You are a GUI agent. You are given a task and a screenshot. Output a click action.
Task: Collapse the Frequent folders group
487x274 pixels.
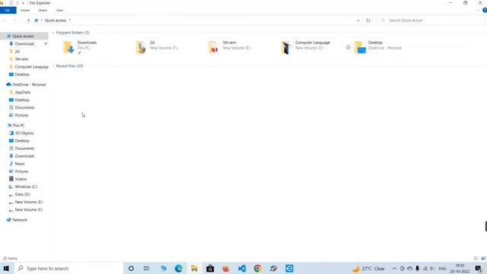(x=53, y=33)
